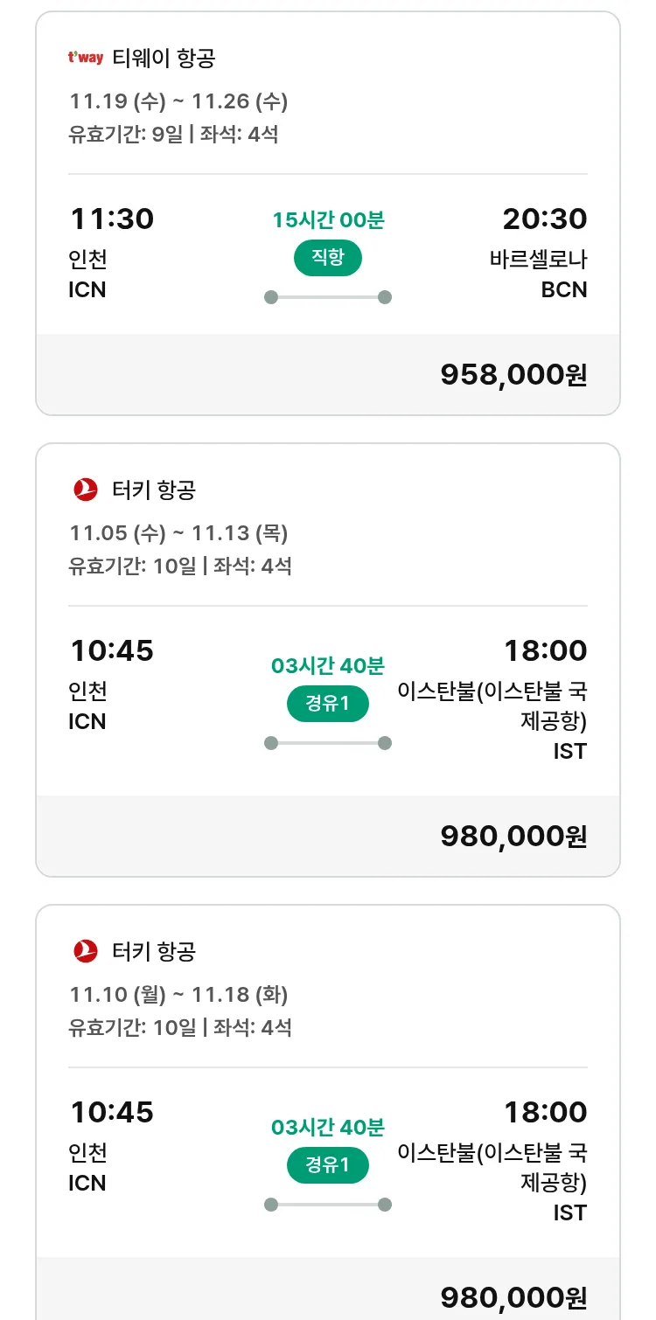The image size is (656, 1320).
Task: Open the 티웨이 항공 airline name
Action: pyautogui.click(x=164, y=59)
